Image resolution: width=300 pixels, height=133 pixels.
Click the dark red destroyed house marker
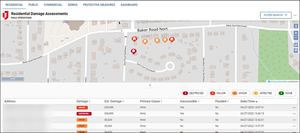pos(134,51)
